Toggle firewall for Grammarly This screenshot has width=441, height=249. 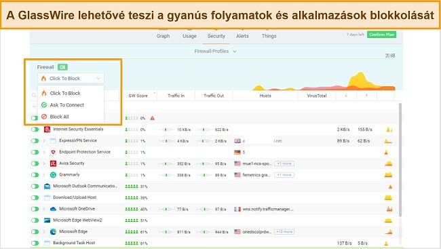click(35, 175)
